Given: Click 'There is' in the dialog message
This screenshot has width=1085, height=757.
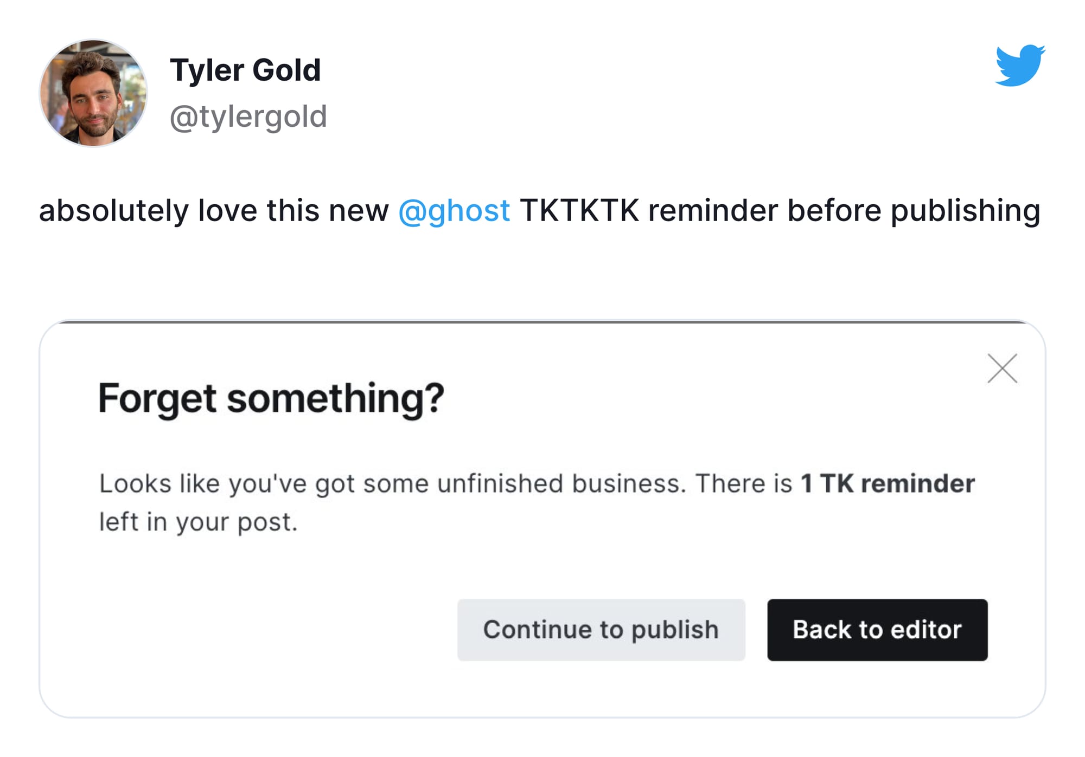Looking at the screenshot, I should pos(744,483).
